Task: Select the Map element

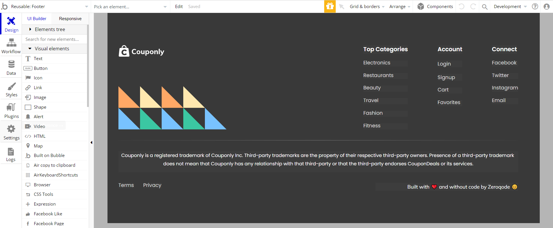Action: pyautogui.click(x=54, y=146)
